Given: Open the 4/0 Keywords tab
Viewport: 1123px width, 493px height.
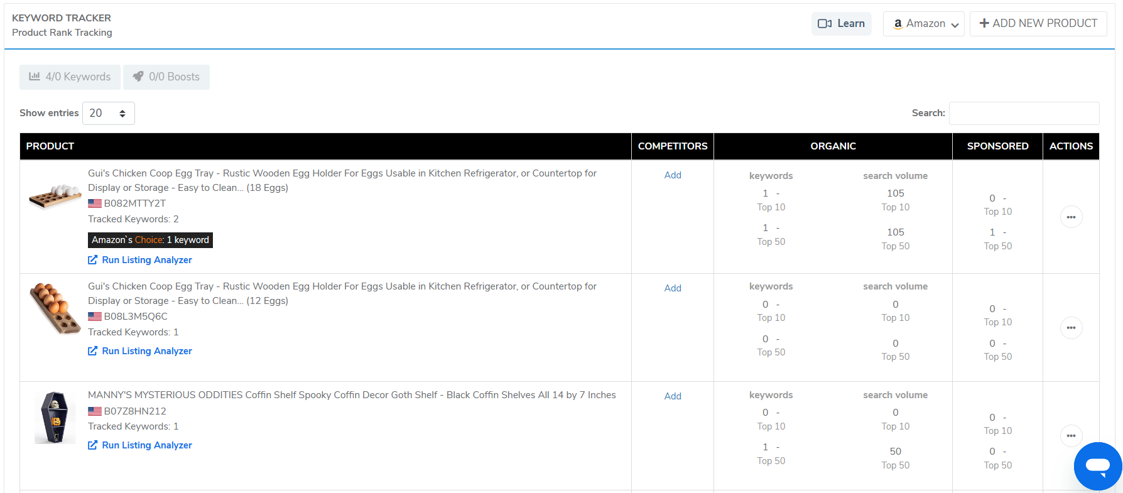Looking at the screenshot, I should 70,77.
